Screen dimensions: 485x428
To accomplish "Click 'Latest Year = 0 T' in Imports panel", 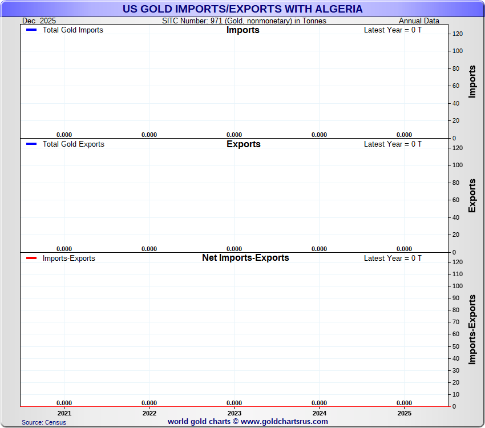I will pyautogui.click(x=393, y=30).
